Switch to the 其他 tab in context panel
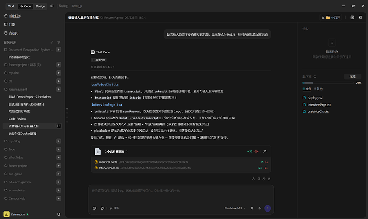The width and height of the screenshot is (368, 219). click(x=318, y=89)
